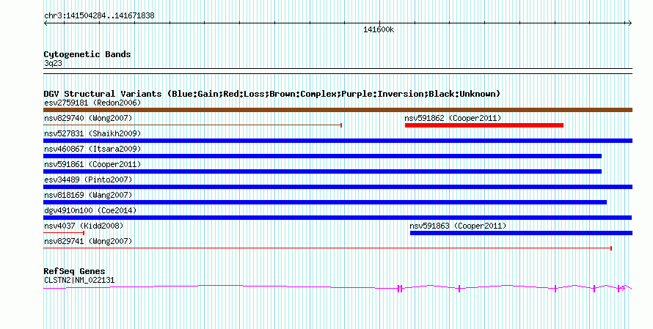The height and width of the screenshot is (329, 653).
Task: Select the magenta CLSTN2 gene transcript line
Action: click(338, 287)
